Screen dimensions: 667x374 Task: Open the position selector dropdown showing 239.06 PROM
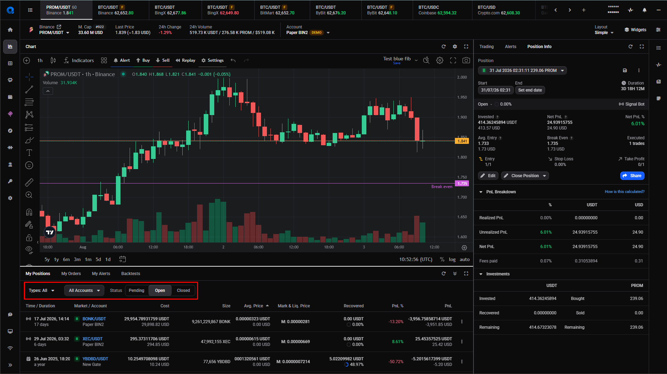pos(522,71)
